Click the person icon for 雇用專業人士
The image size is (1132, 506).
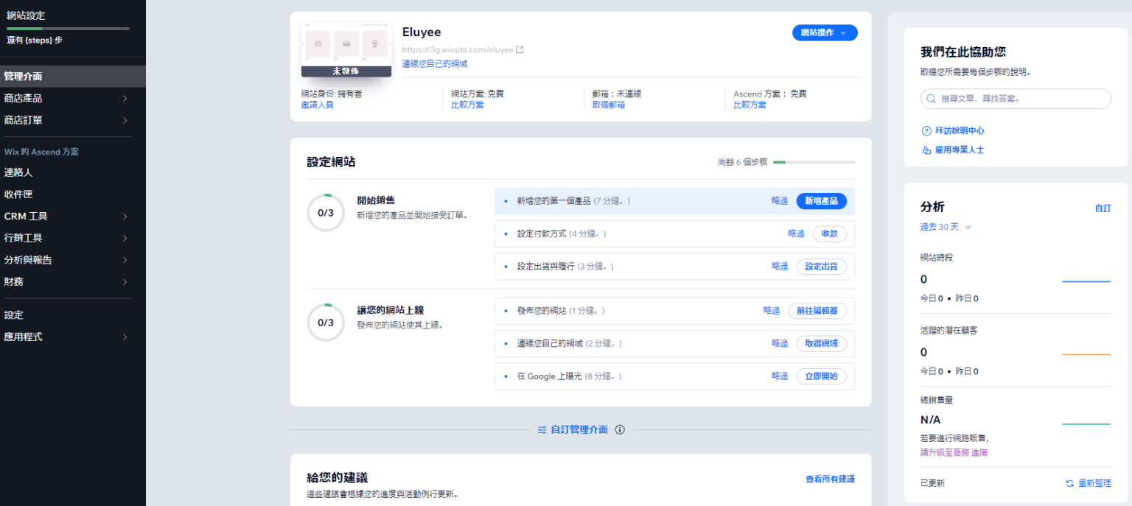point(926,150)
